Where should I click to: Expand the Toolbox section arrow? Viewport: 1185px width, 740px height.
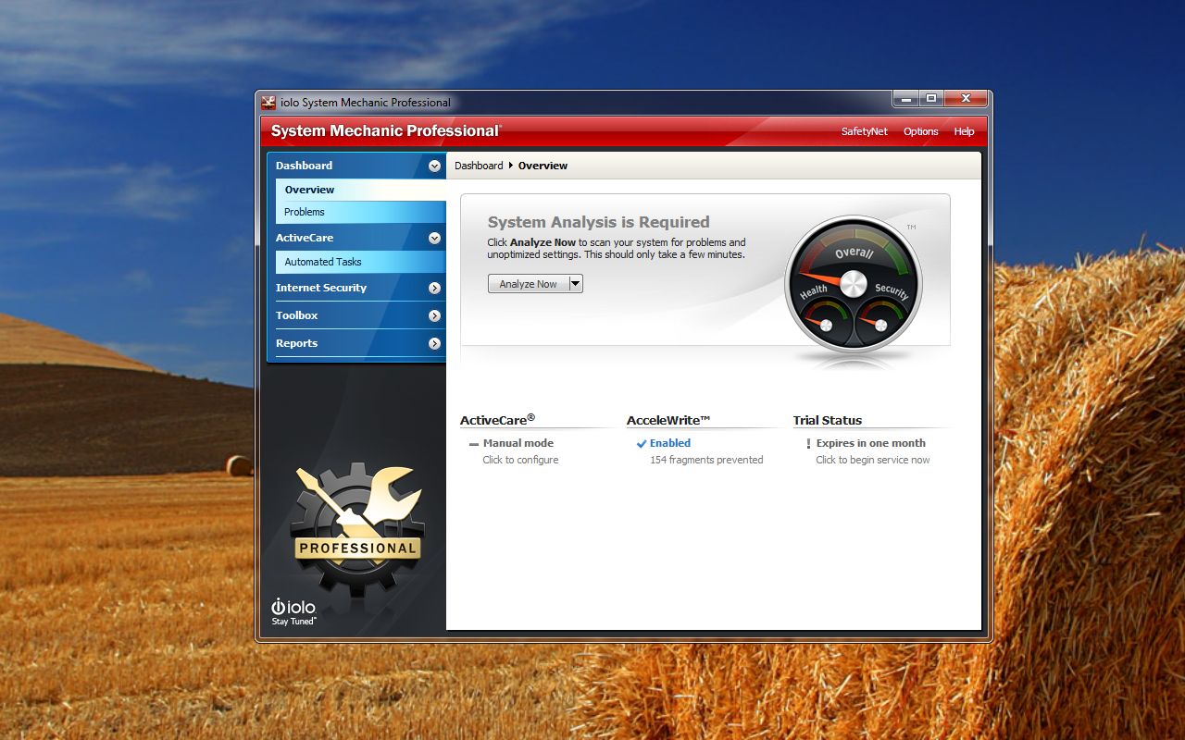[x=434, y=316]
